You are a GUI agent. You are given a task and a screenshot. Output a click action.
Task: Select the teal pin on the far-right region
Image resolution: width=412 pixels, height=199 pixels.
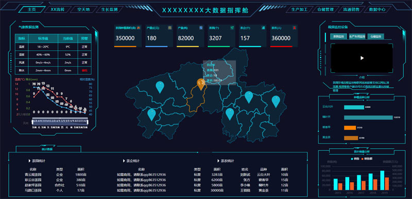tap(276, 102)
